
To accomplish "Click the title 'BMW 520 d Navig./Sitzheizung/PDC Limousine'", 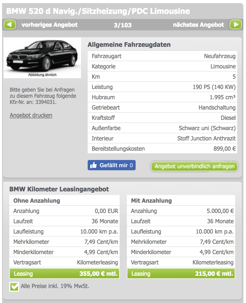I will (98, 11).
